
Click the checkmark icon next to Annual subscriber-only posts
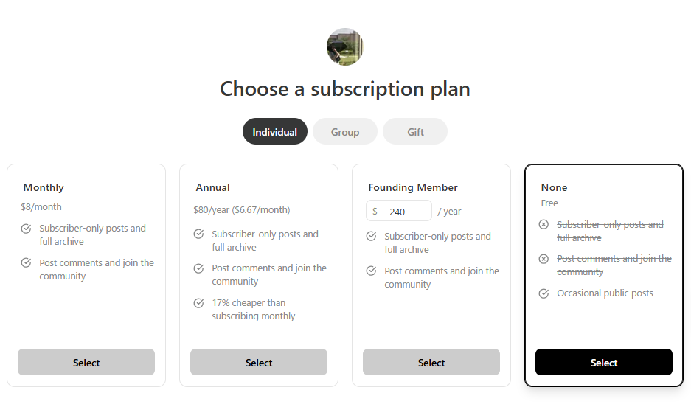[199, 234]
